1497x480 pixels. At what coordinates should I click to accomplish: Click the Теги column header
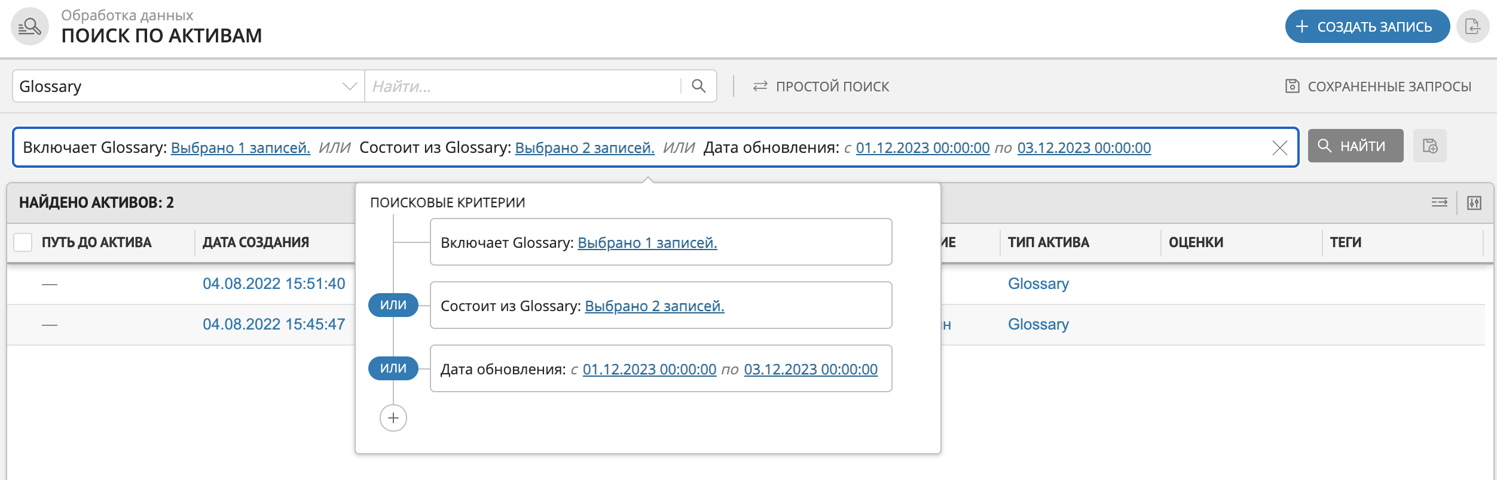tap(1345, 242)
